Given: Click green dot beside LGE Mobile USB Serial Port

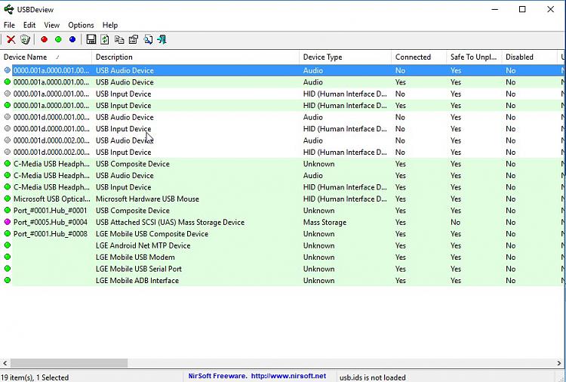Looking at the screenshot, I should (8, 269).
